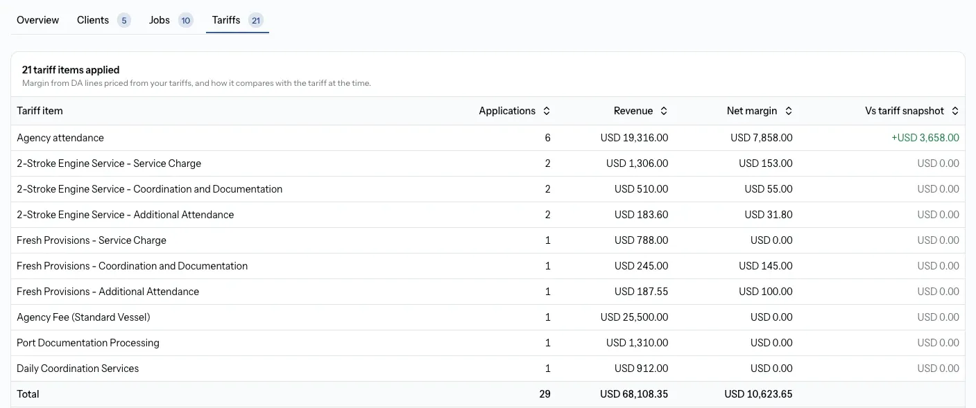976x408 pixels.
Task: Sort by Net margin arrows icon
Action: coord(788,111)
